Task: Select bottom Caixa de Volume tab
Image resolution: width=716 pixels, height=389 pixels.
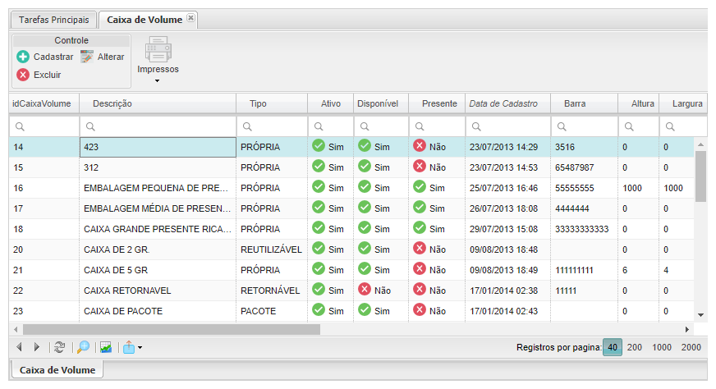Action: (57, 370)
